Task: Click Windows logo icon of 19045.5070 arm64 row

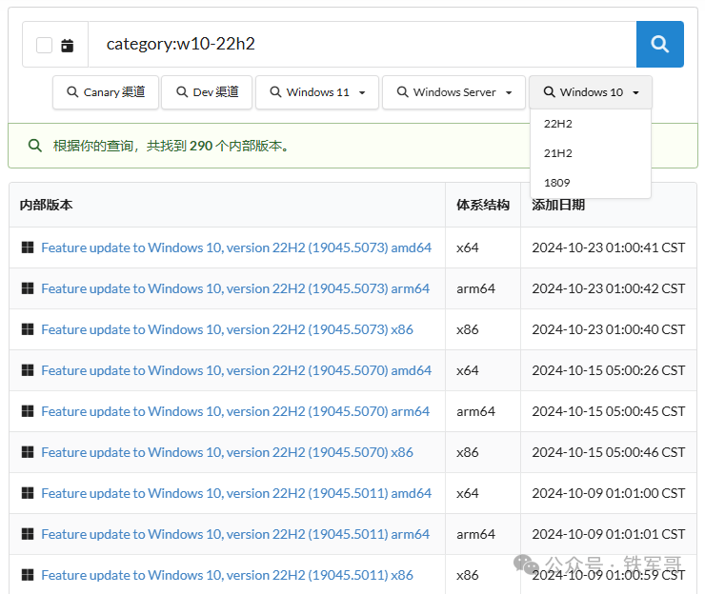Action: pos(28,411)
